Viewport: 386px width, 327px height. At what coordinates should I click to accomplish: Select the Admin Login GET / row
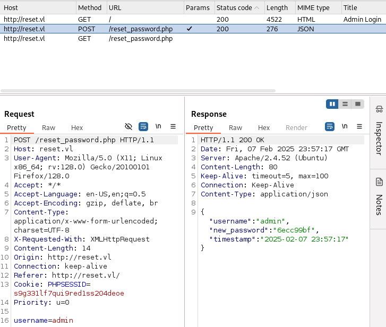193,20
